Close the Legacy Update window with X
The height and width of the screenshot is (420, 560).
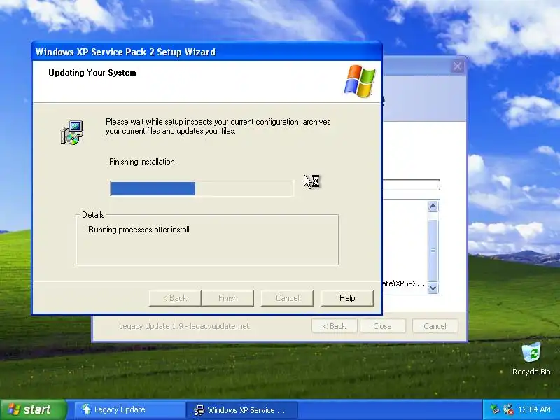coord(458,66)
